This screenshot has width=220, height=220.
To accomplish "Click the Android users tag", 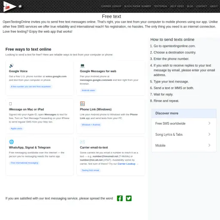I will [88, 90].
